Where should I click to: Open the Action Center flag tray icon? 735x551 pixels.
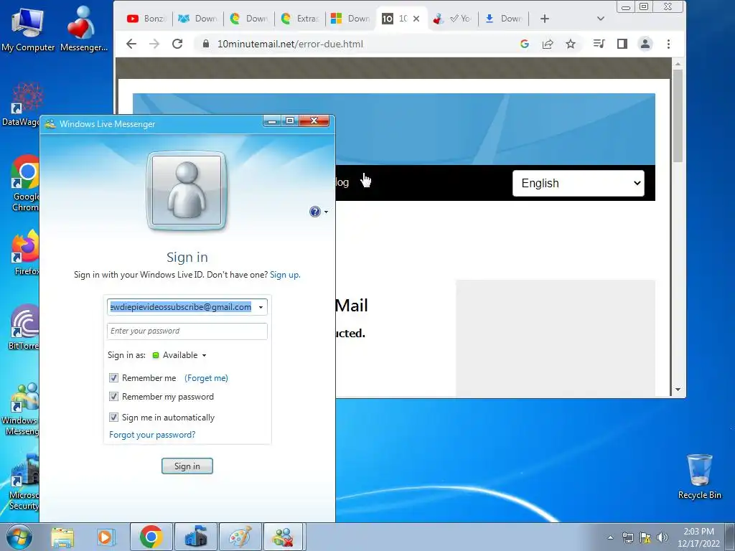pyautogui.click(x=645, y=537)
